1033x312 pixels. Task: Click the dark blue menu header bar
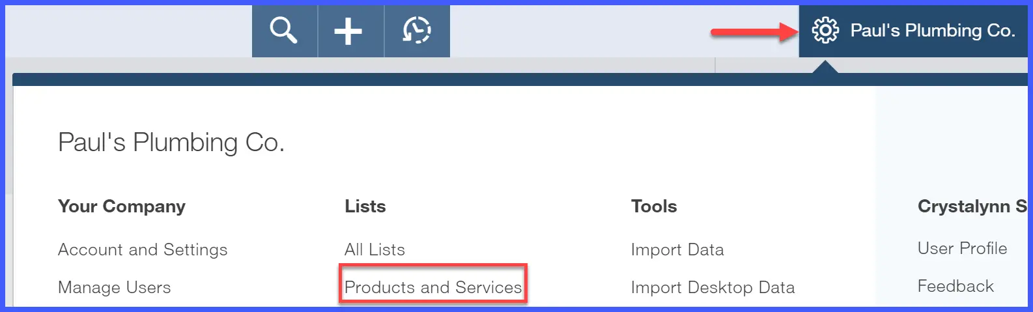click(x=520, y=79)
